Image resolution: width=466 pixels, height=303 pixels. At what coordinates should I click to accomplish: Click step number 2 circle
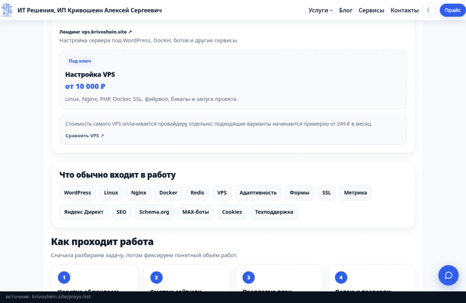[x=157, y=278]
